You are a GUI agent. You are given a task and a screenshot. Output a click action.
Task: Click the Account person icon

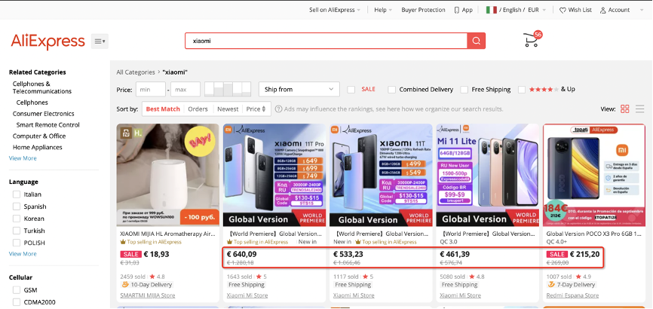tap(602, 10)
